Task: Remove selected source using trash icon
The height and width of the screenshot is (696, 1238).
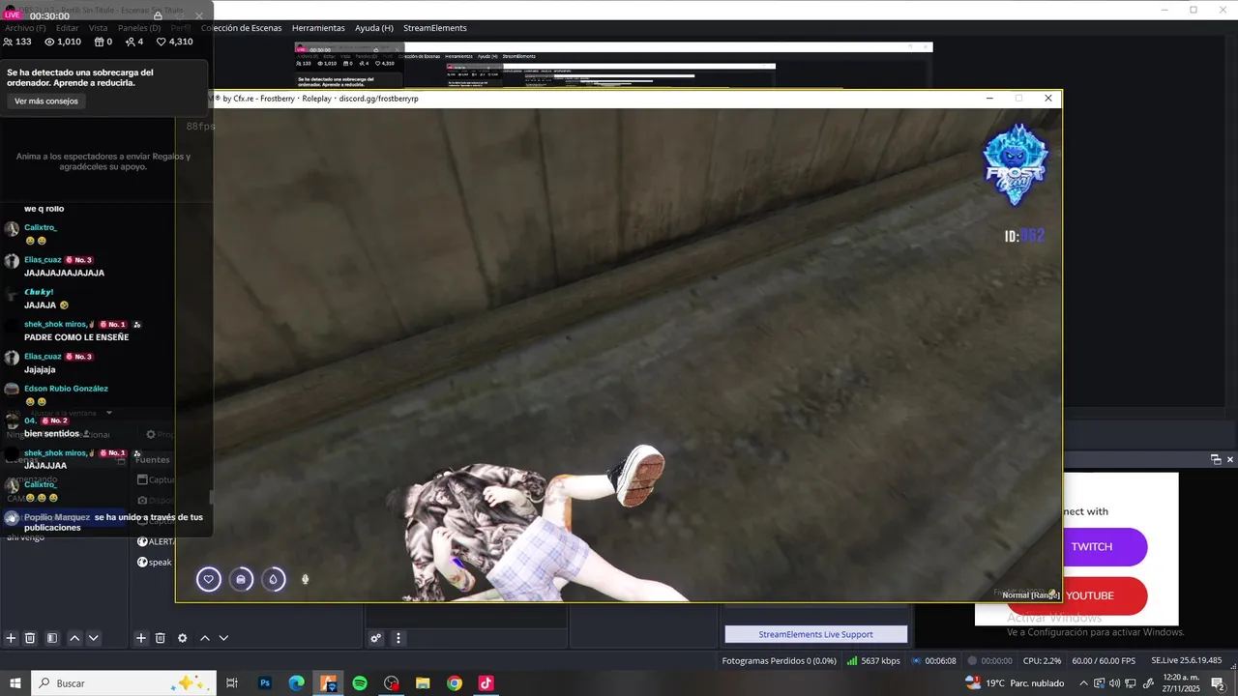Action: click(161, 638)
